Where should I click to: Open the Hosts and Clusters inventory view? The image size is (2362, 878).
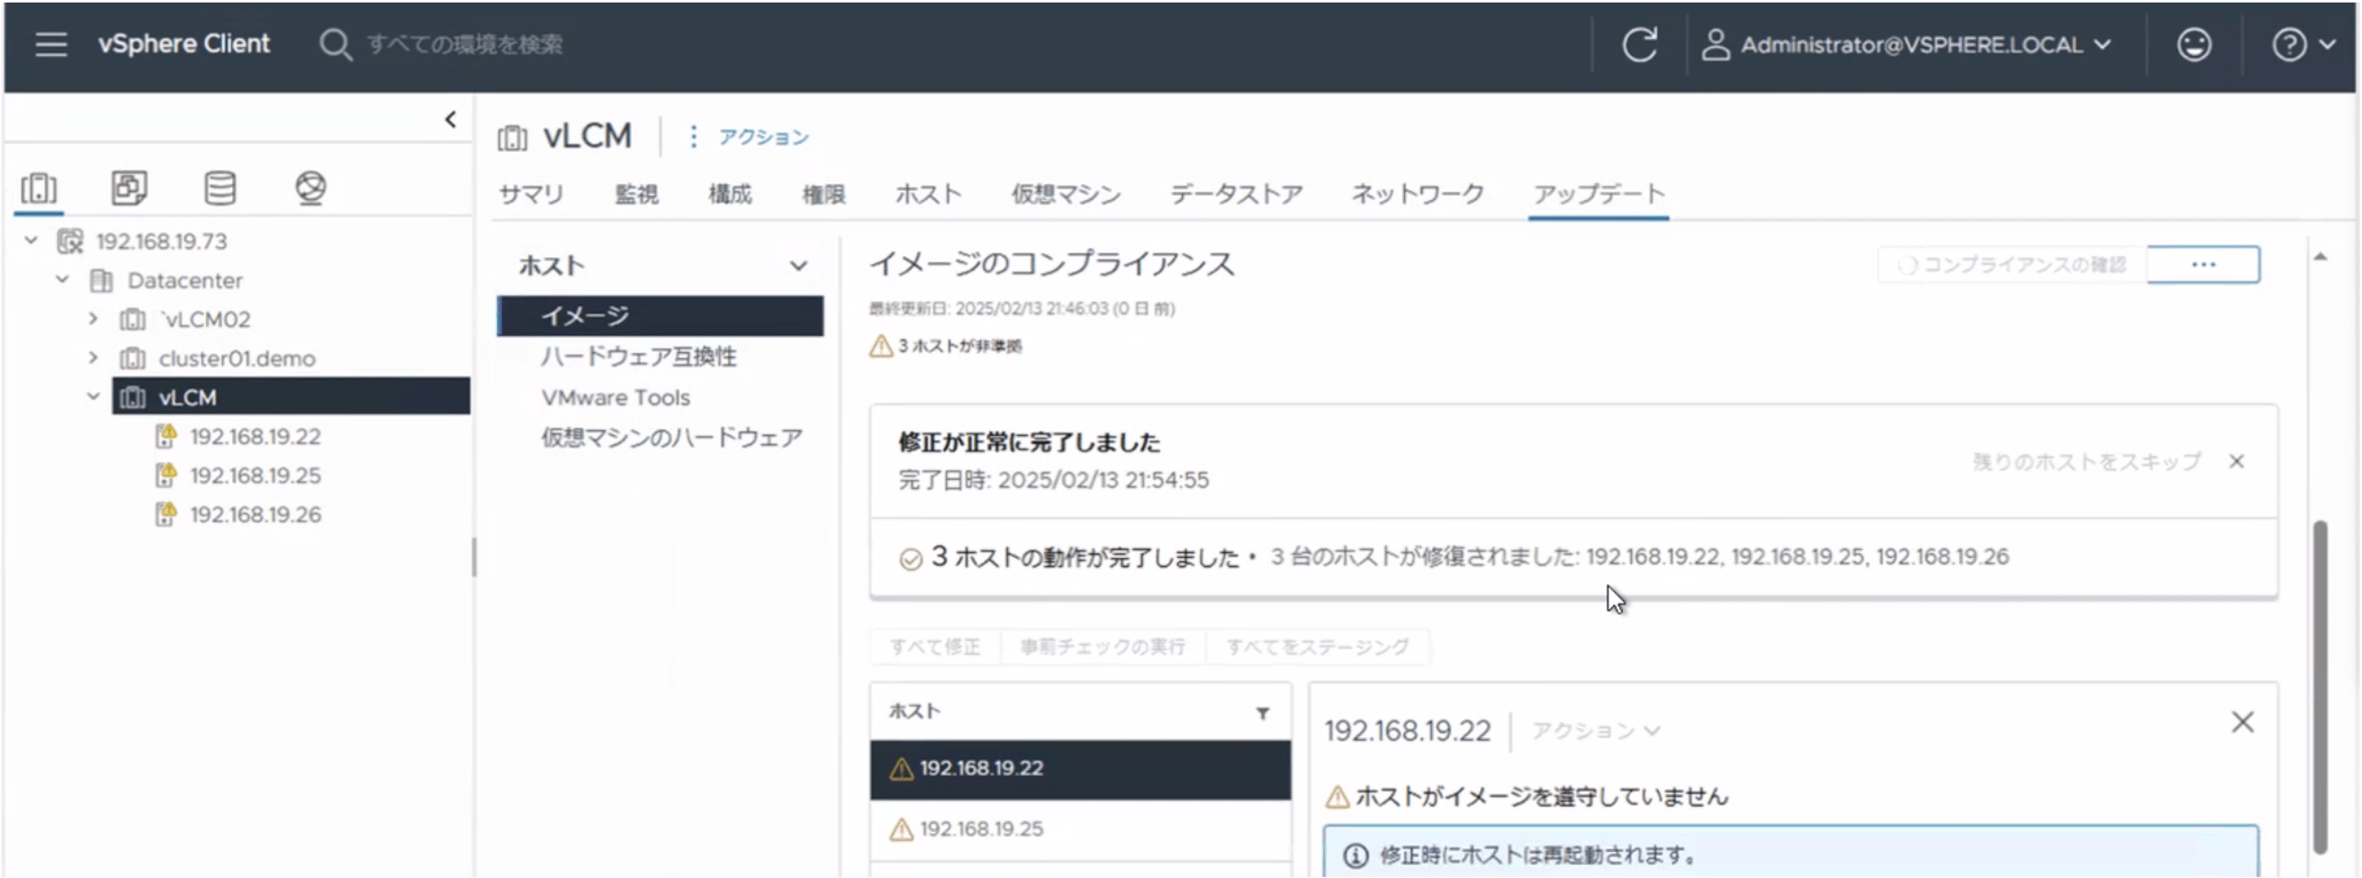pos(39,189)
